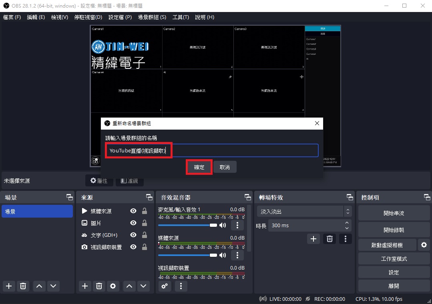Open the 檢視(V) menu
This screenshot has height=304, width=432.
click(x=60, y=17)
